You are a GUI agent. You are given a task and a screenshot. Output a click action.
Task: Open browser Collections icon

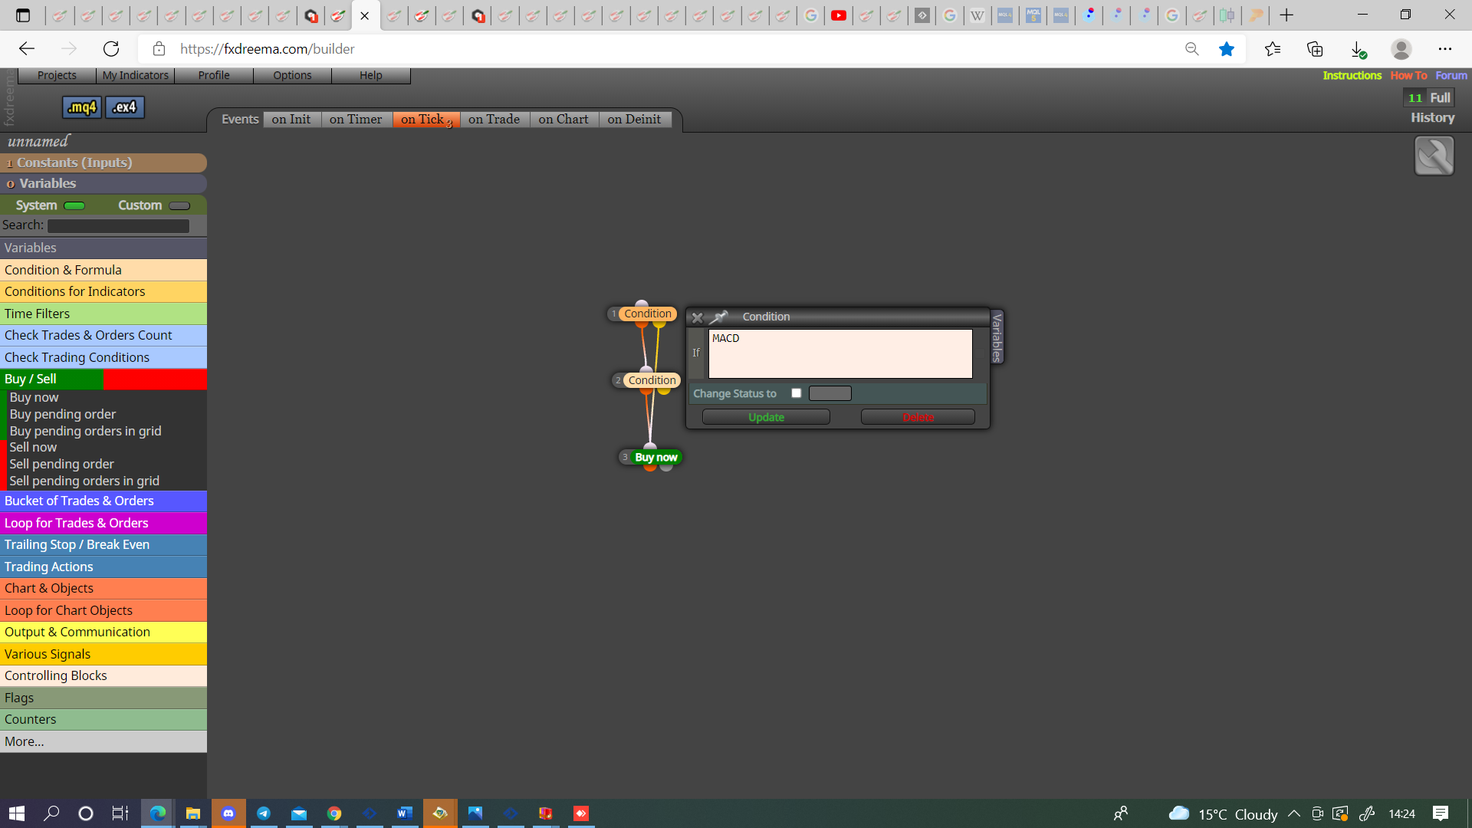1315,49
